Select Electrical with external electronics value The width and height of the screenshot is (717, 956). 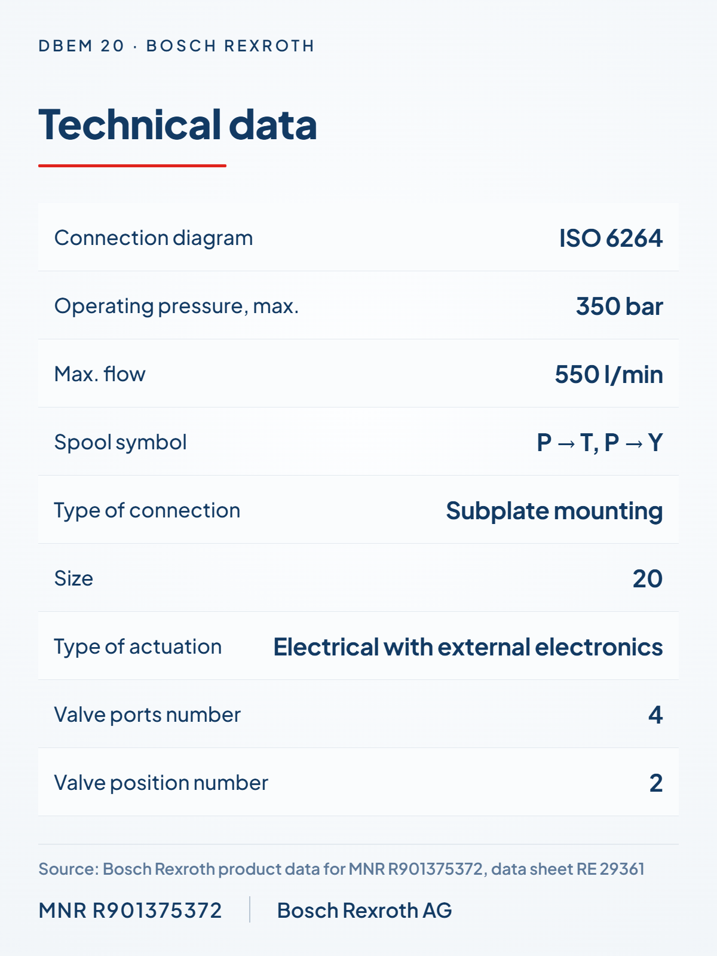[x=468, y=646]
